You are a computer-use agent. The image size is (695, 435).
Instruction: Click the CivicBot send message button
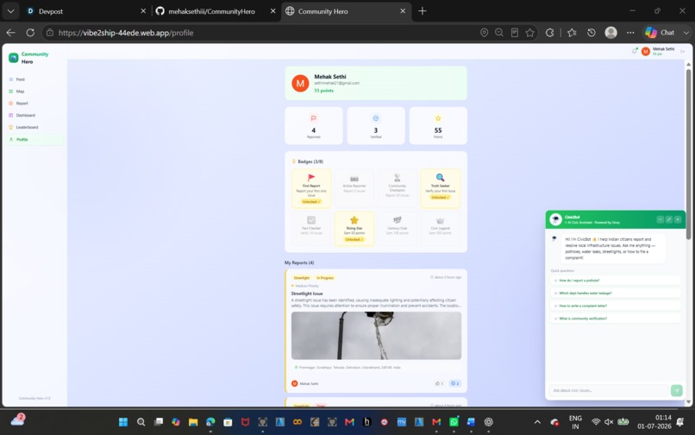click(676, 391)
